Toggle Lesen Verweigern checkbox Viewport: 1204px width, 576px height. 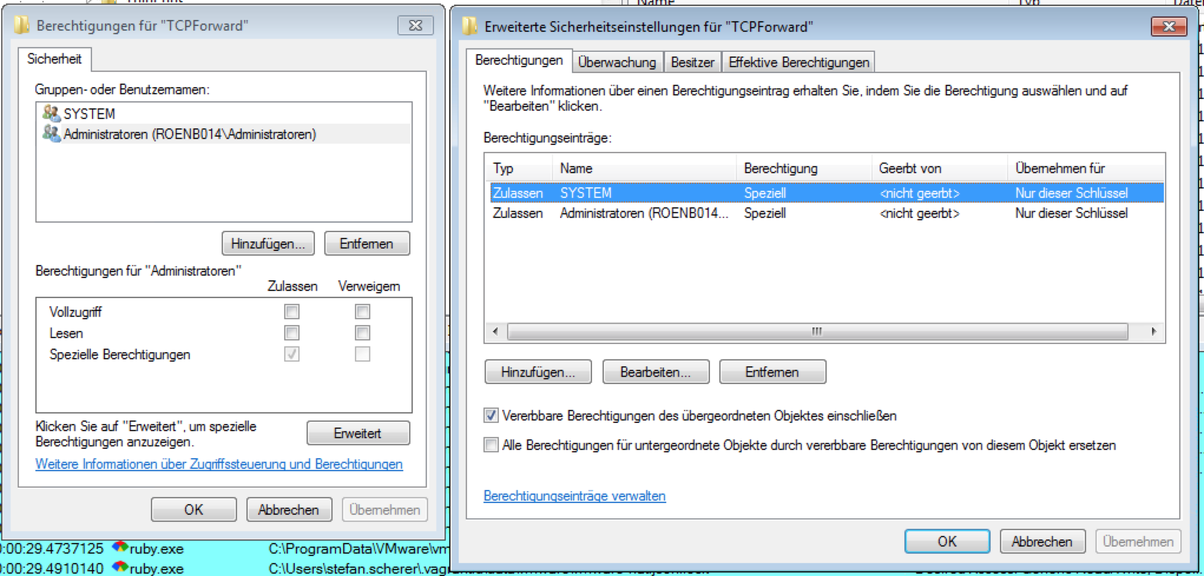363,333
